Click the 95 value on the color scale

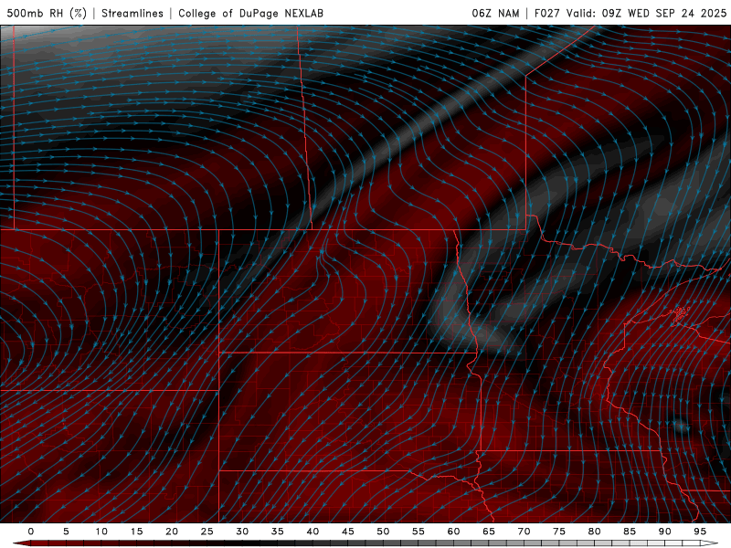tap(700, 532)
